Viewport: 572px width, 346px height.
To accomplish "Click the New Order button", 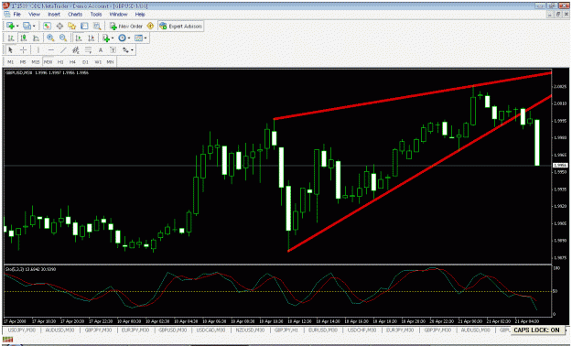I will coord(126,27).
